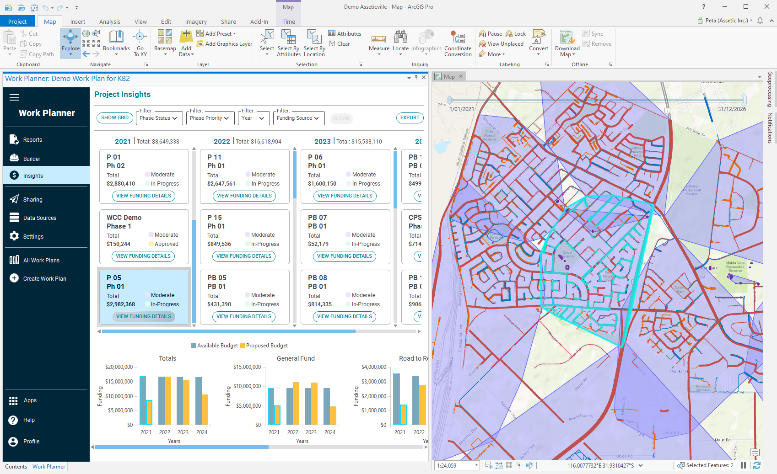777x474 pixels.
Task: Open the Phase Priority filter dropdown
Action: pos(210,118)
